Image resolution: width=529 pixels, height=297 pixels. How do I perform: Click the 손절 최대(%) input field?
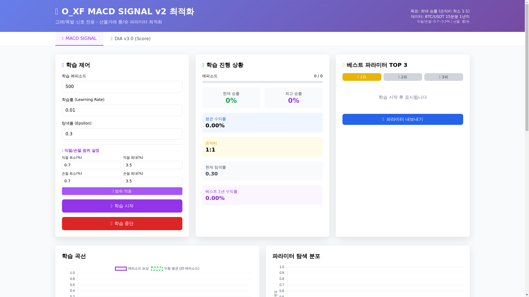click(x=153, y=181)
